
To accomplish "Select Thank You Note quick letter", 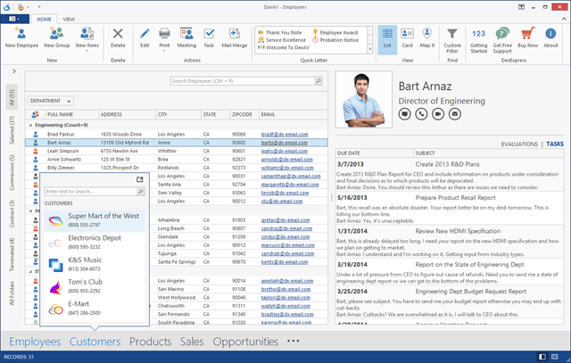I will [280, 32].
